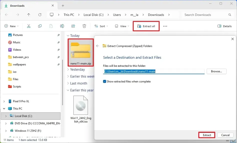
Task: Unpin between_pcs folder pin icon
Action: (x=58, y=57)
